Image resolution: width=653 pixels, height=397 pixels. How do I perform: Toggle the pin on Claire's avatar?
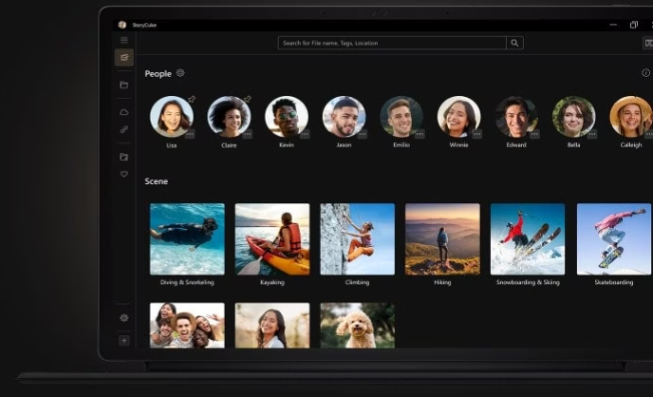point(248,99)
